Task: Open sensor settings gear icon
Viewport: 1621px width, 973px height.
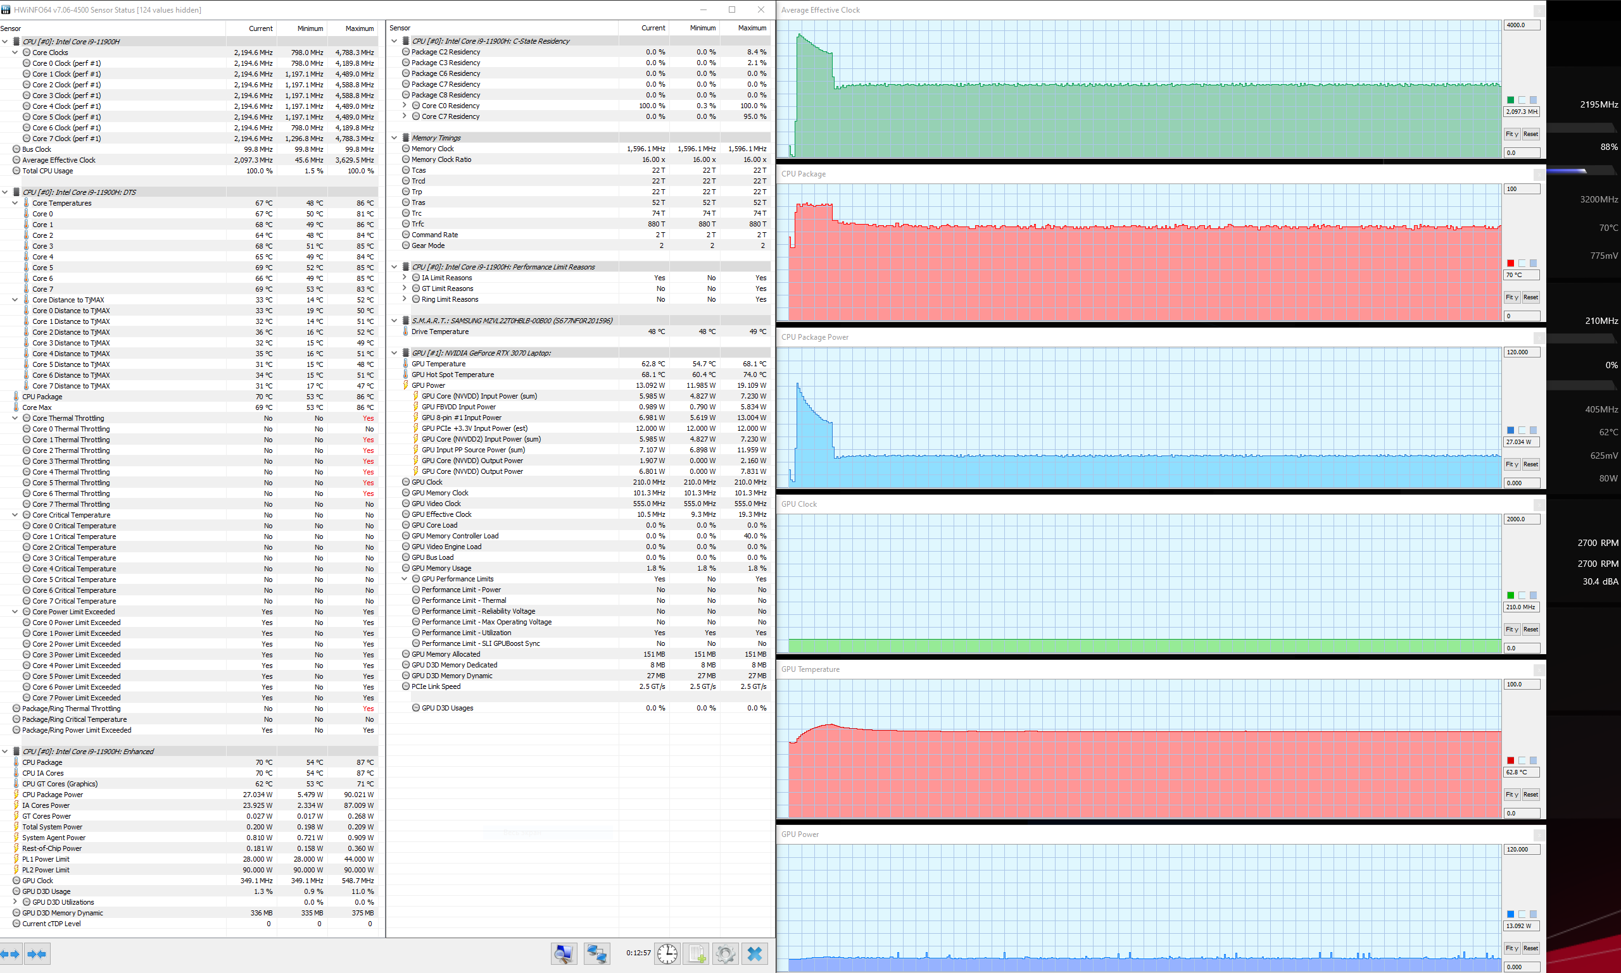Action: (725, 953)
